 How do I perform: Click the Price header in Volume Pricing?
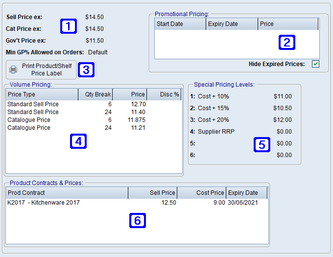point(130,94)
